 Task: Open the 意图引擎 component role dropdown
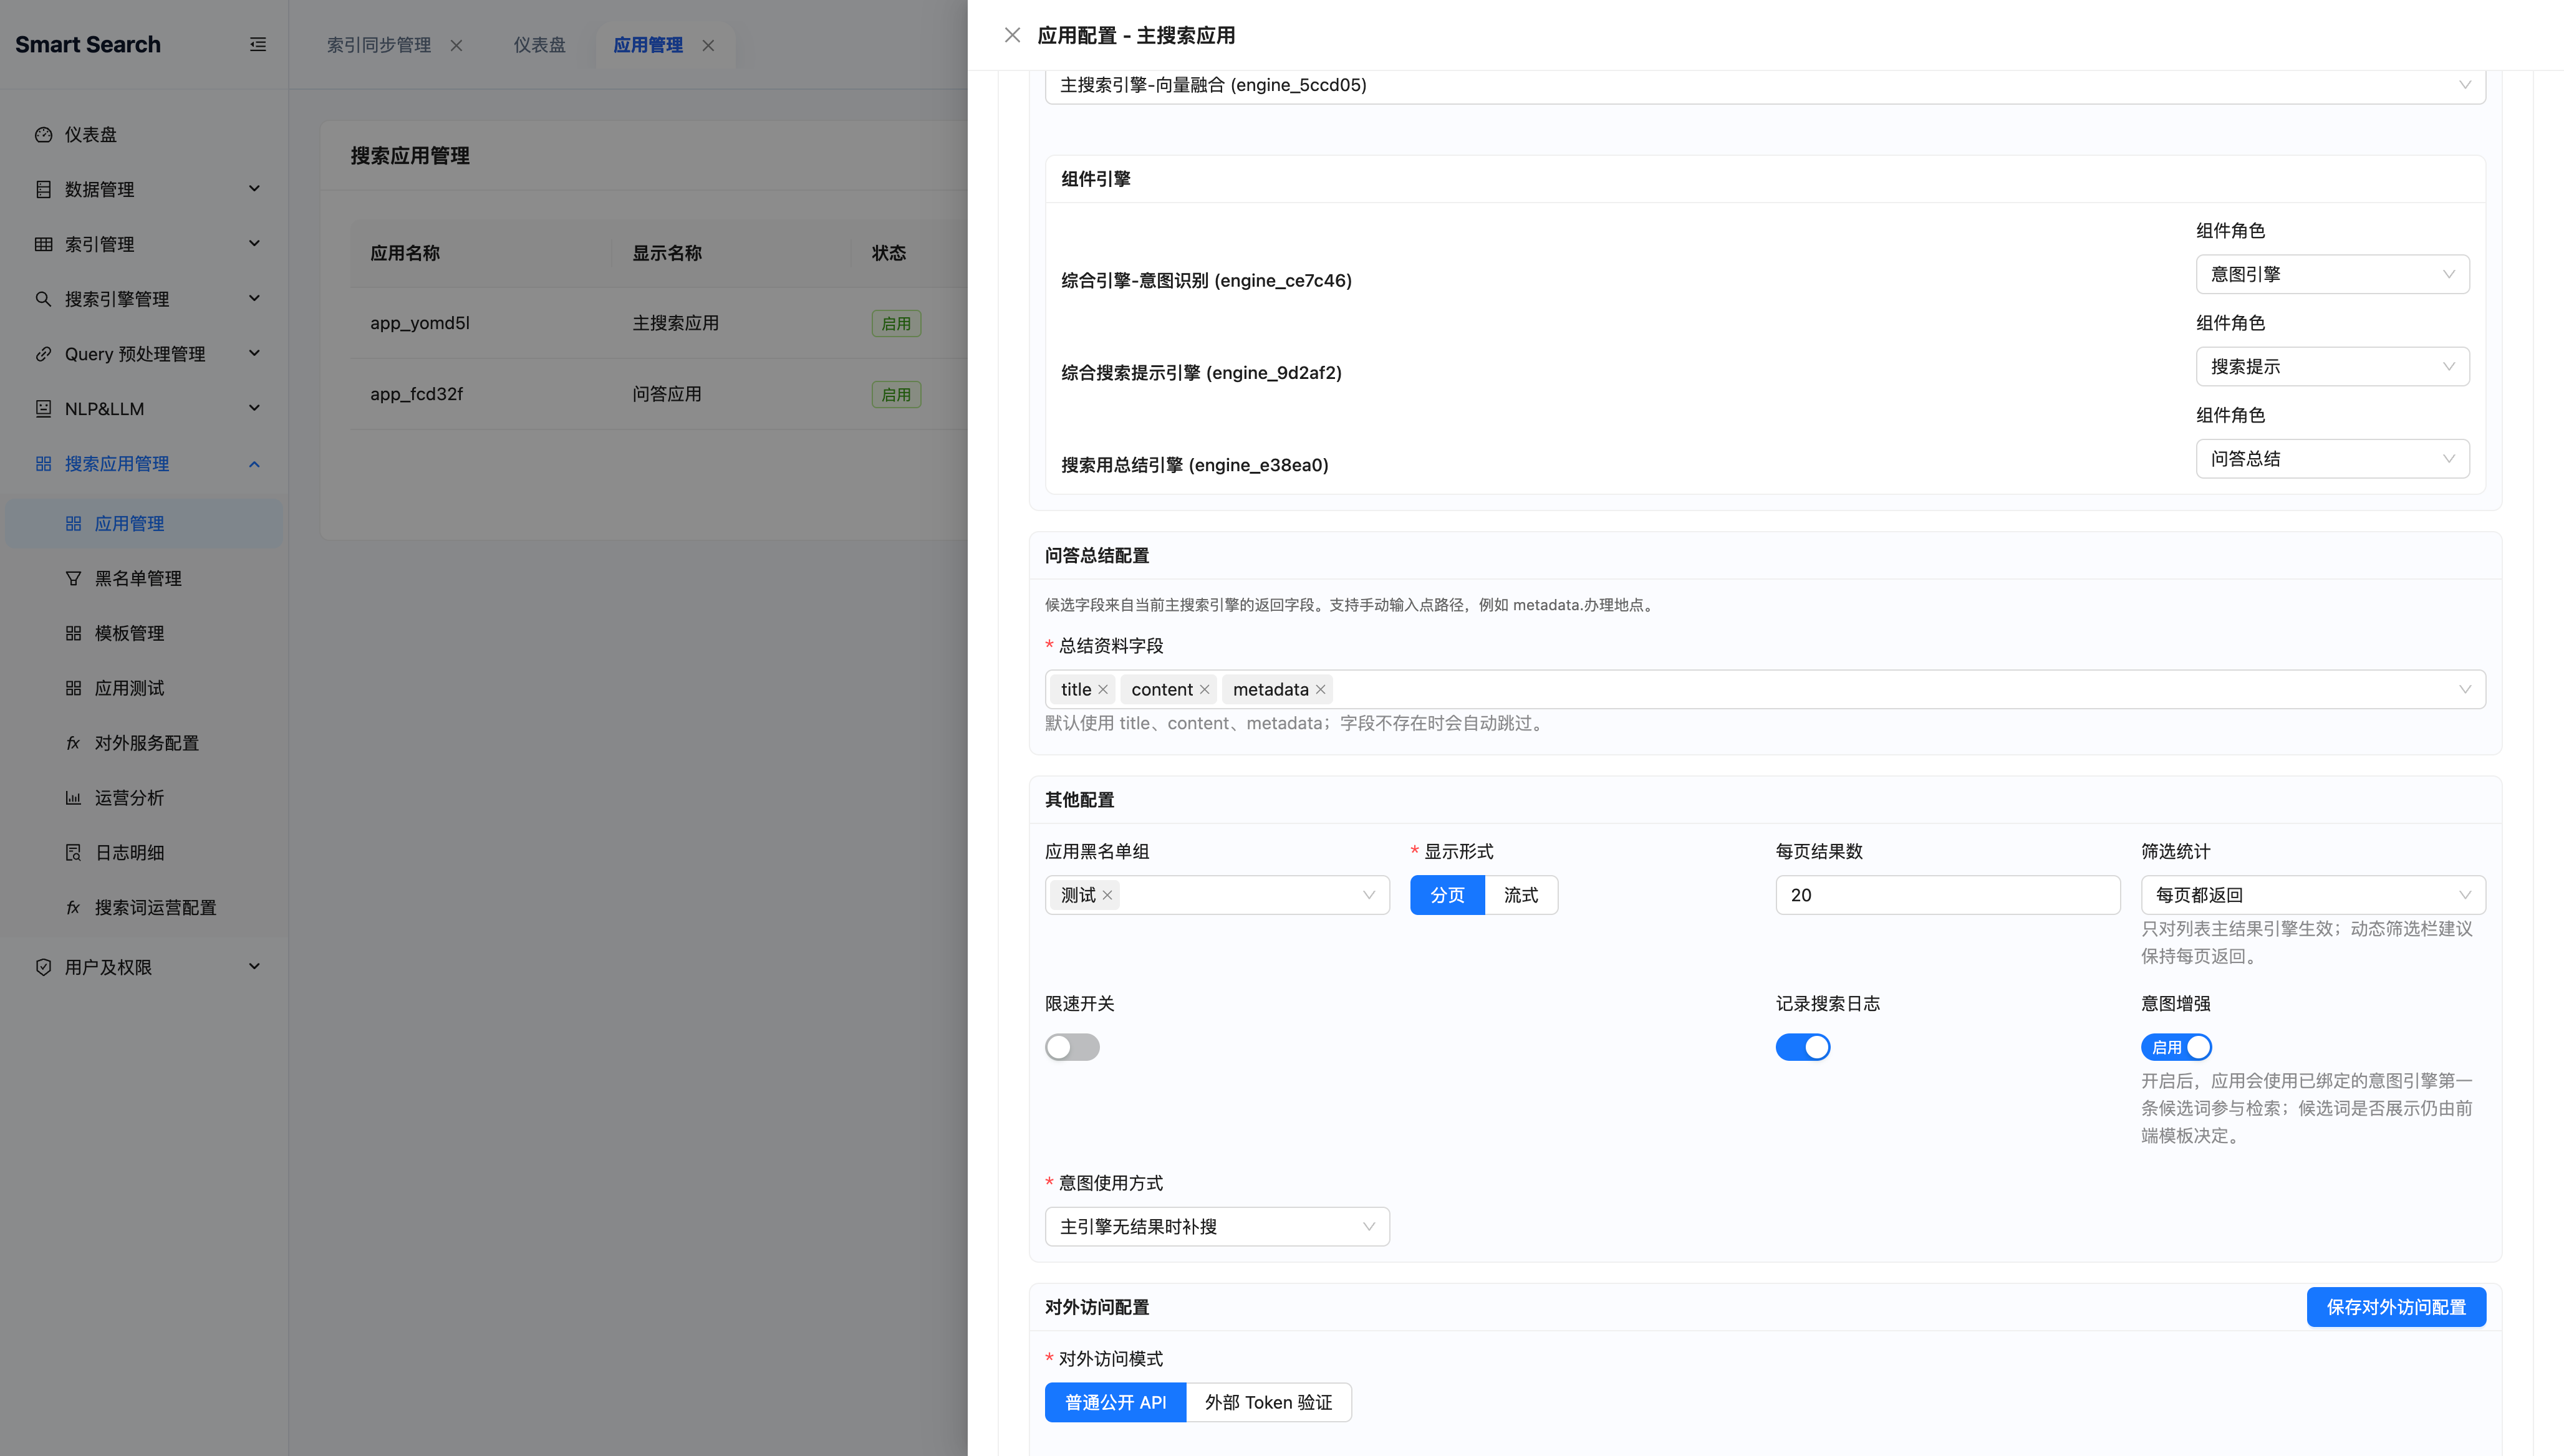[x=2332, y=274]
